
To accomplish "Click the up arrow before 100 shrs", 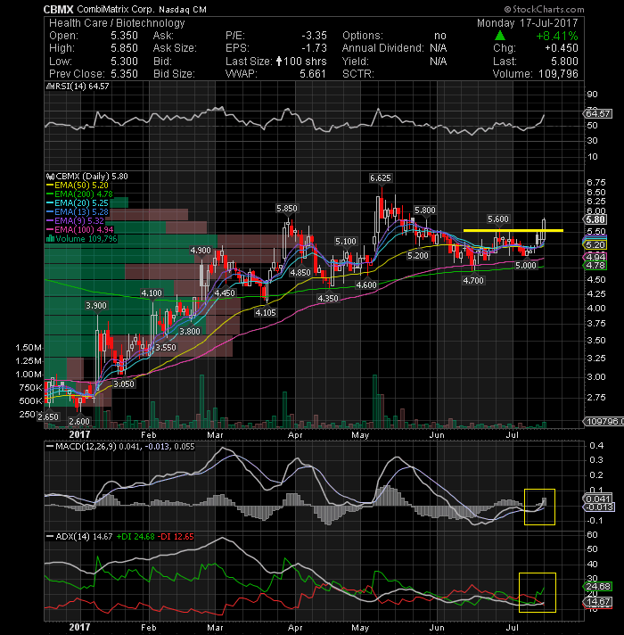I will (x=279, y=62).
